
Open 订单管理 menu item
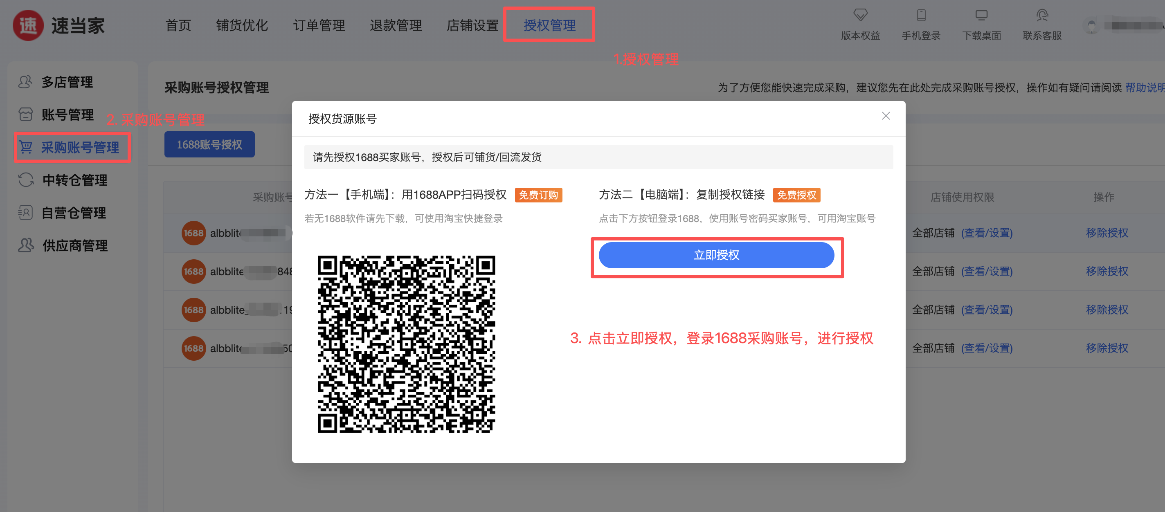coord(319,25)
